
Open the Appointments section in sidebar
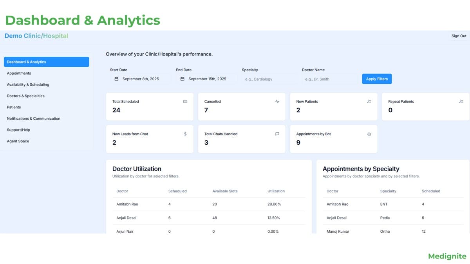19,73
